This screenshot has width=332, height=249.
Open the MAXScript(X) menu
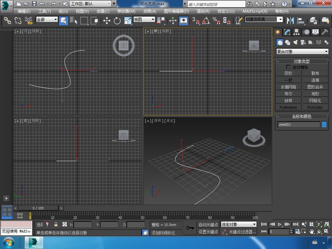[255, 11]
